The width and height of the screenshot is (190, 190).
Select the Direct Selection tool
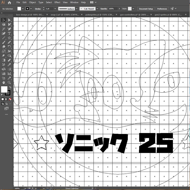(x=9, y=20)
